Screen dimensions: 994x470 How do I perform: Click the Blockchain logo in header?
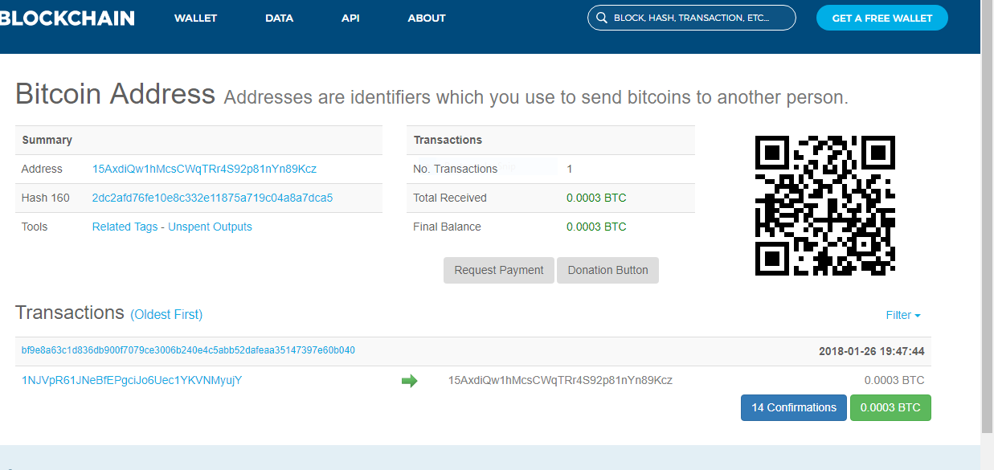pos(67,18)
